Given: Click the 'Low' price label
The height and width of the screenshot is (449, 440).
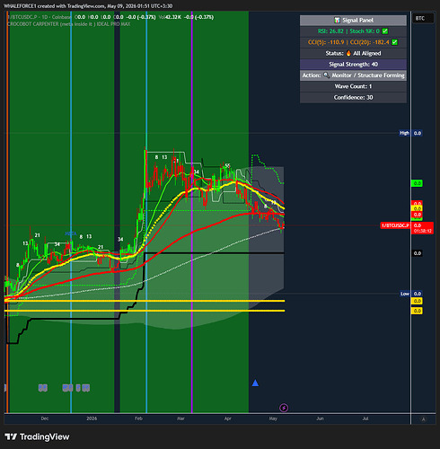Looking at the screenshot, I should 405,294.
